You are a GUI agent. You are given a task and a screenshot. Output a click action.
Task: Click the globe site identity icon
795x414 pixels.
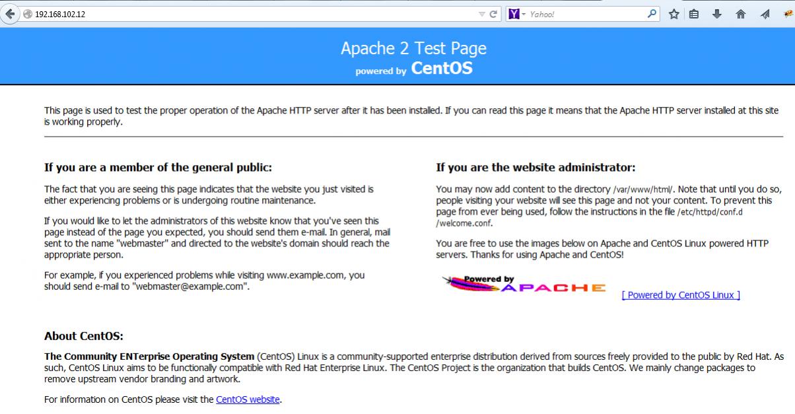pos(28,14)
